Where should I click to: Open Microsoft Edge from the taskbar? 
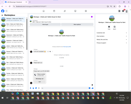18,94
